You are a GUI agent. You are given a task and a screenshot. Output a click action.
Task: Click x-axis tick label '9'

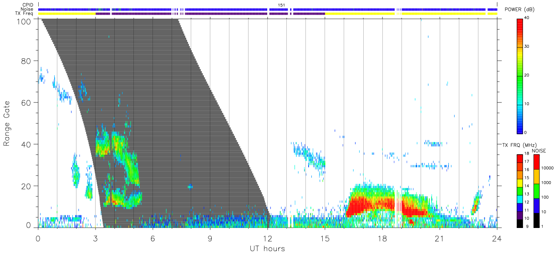pyautogui.click(x=210, y=238)
